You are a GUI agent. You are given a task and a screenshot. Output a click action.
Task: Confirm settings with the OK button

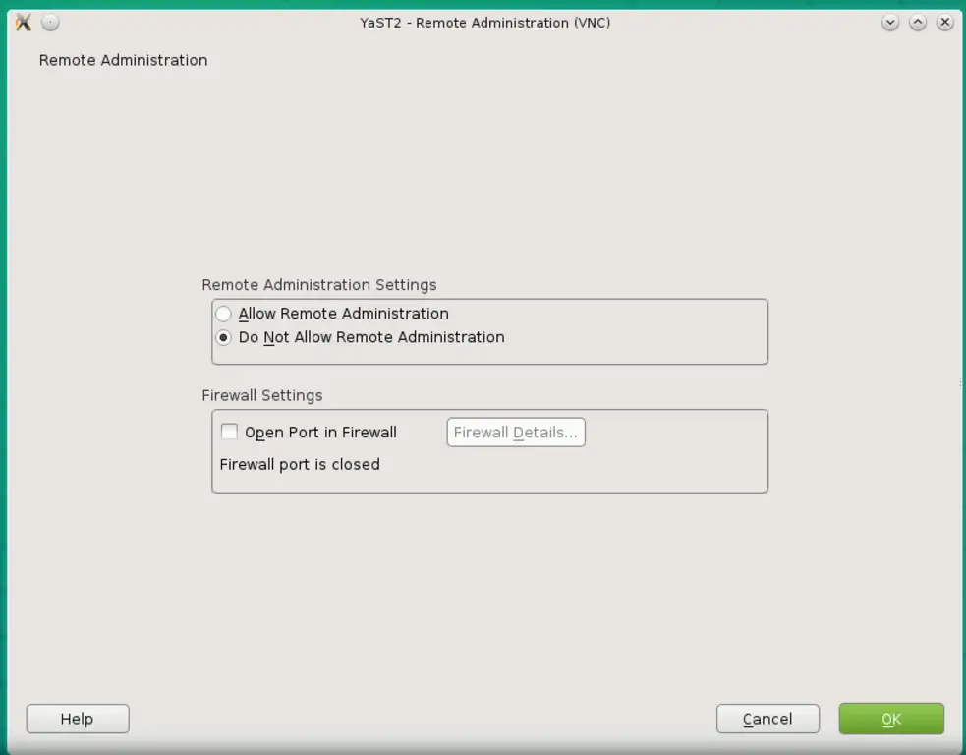[891, 719]
